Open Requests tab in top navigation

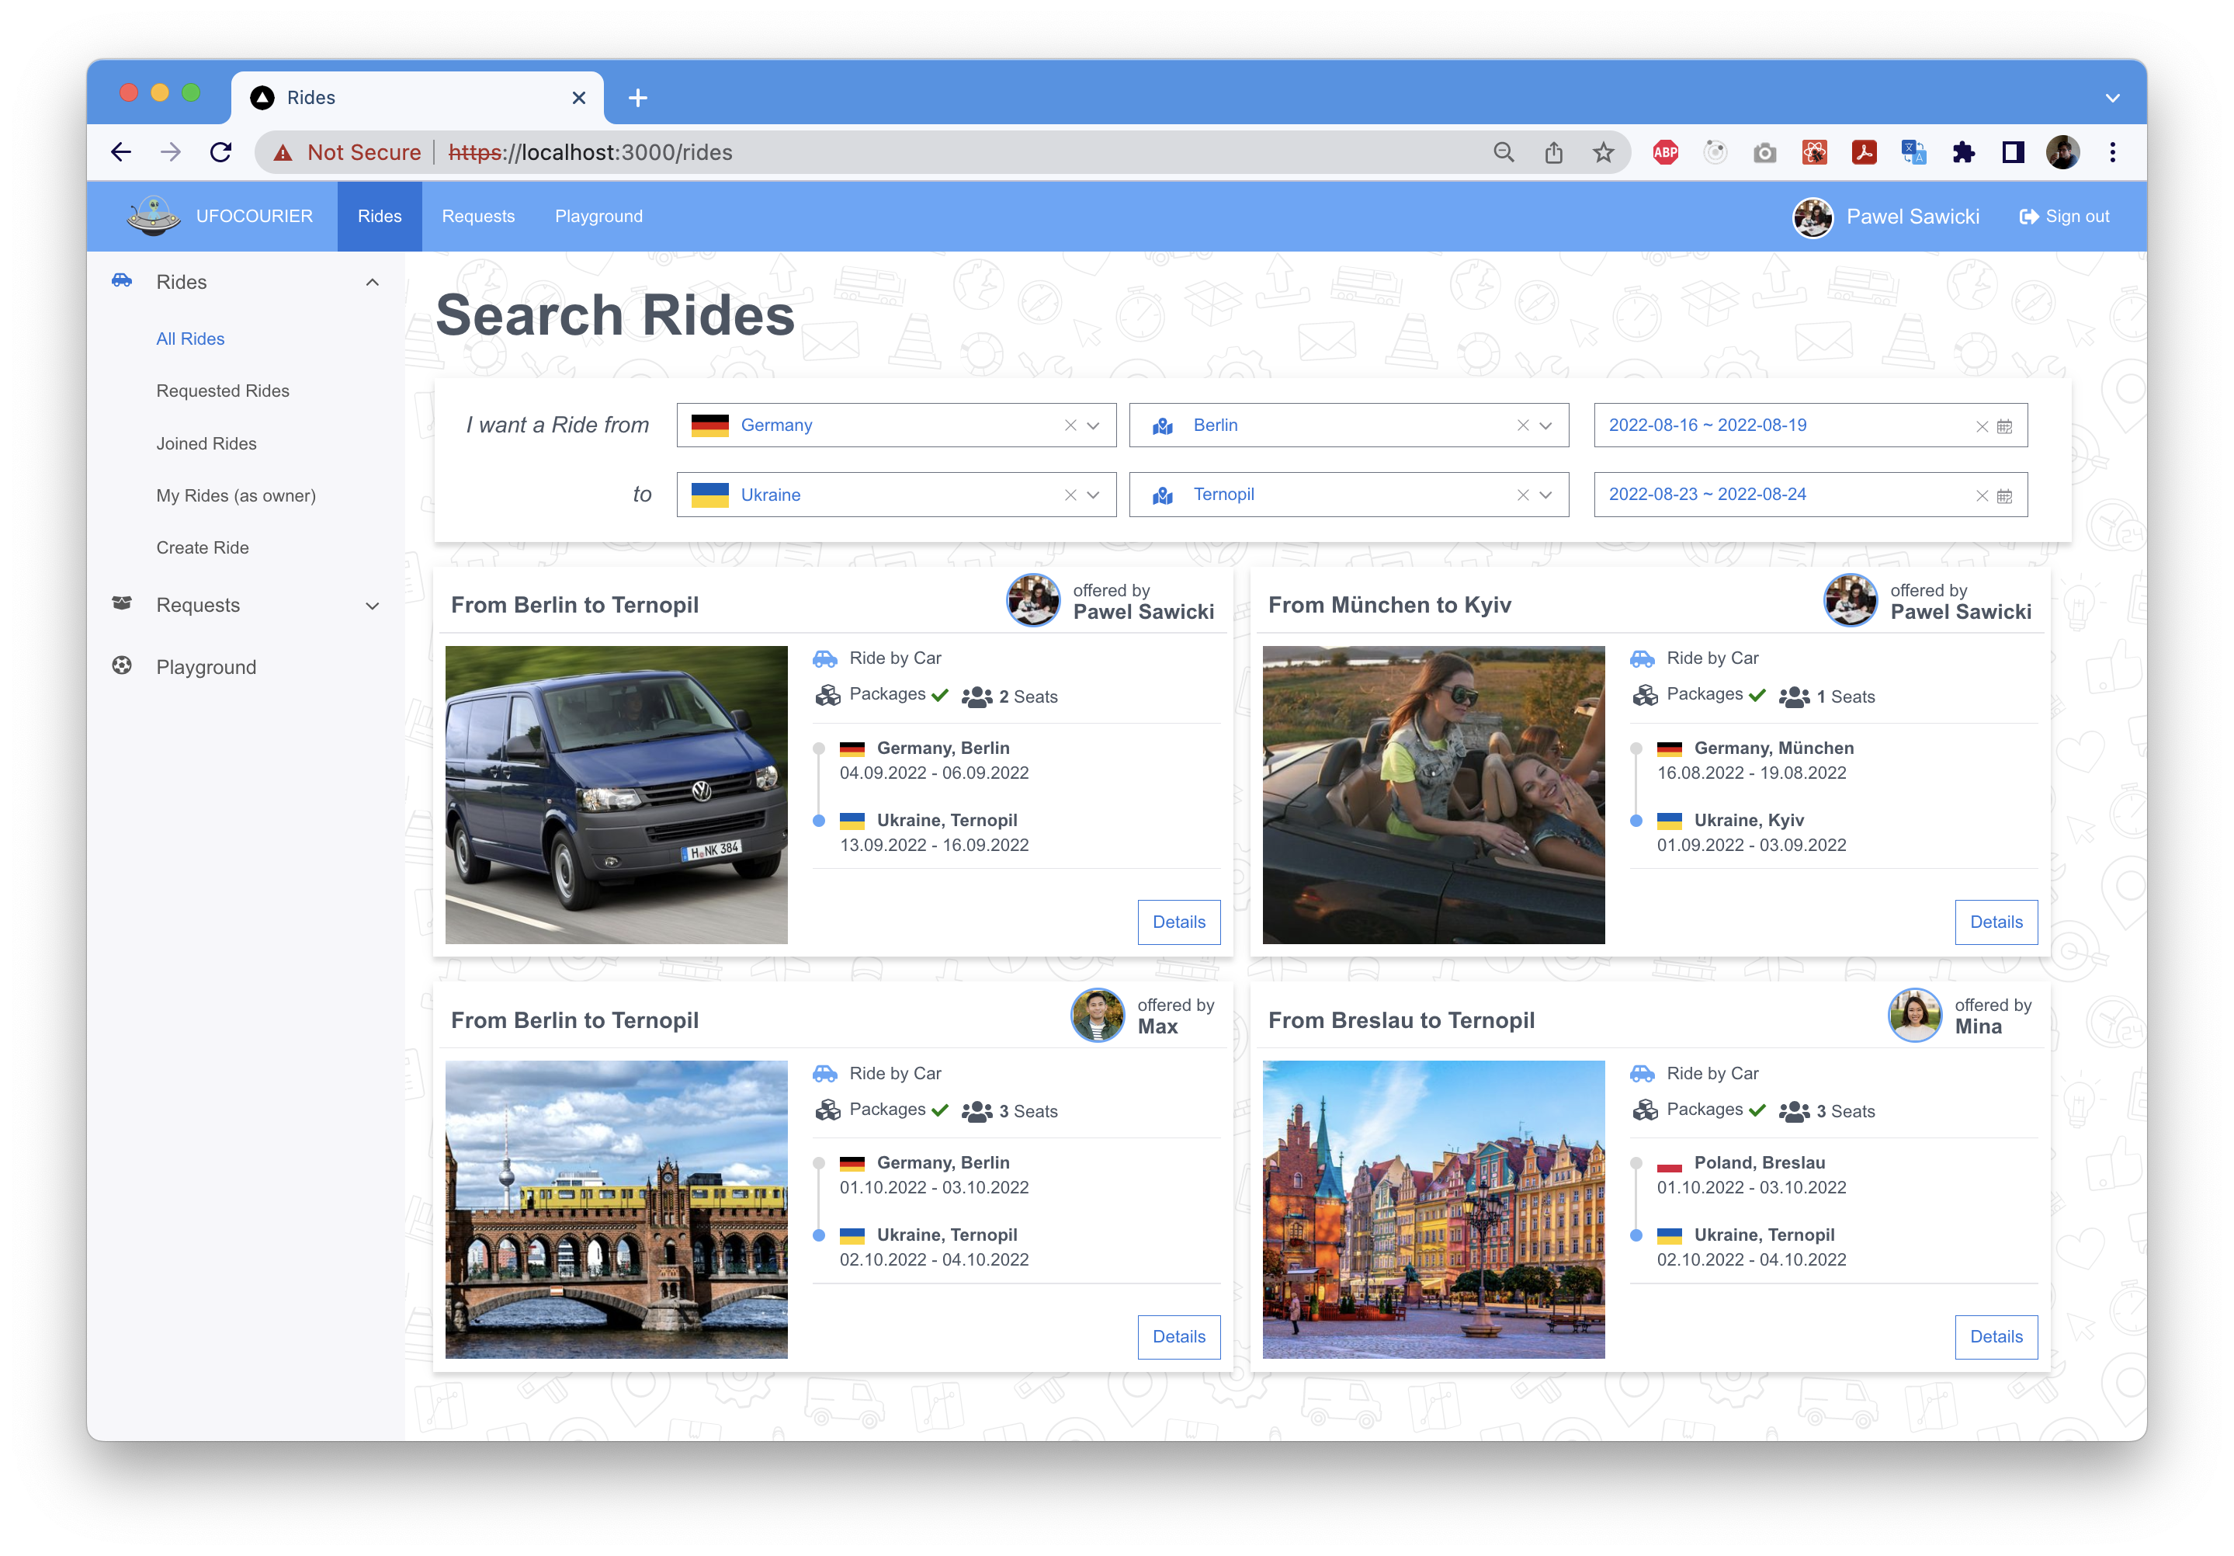477,216
